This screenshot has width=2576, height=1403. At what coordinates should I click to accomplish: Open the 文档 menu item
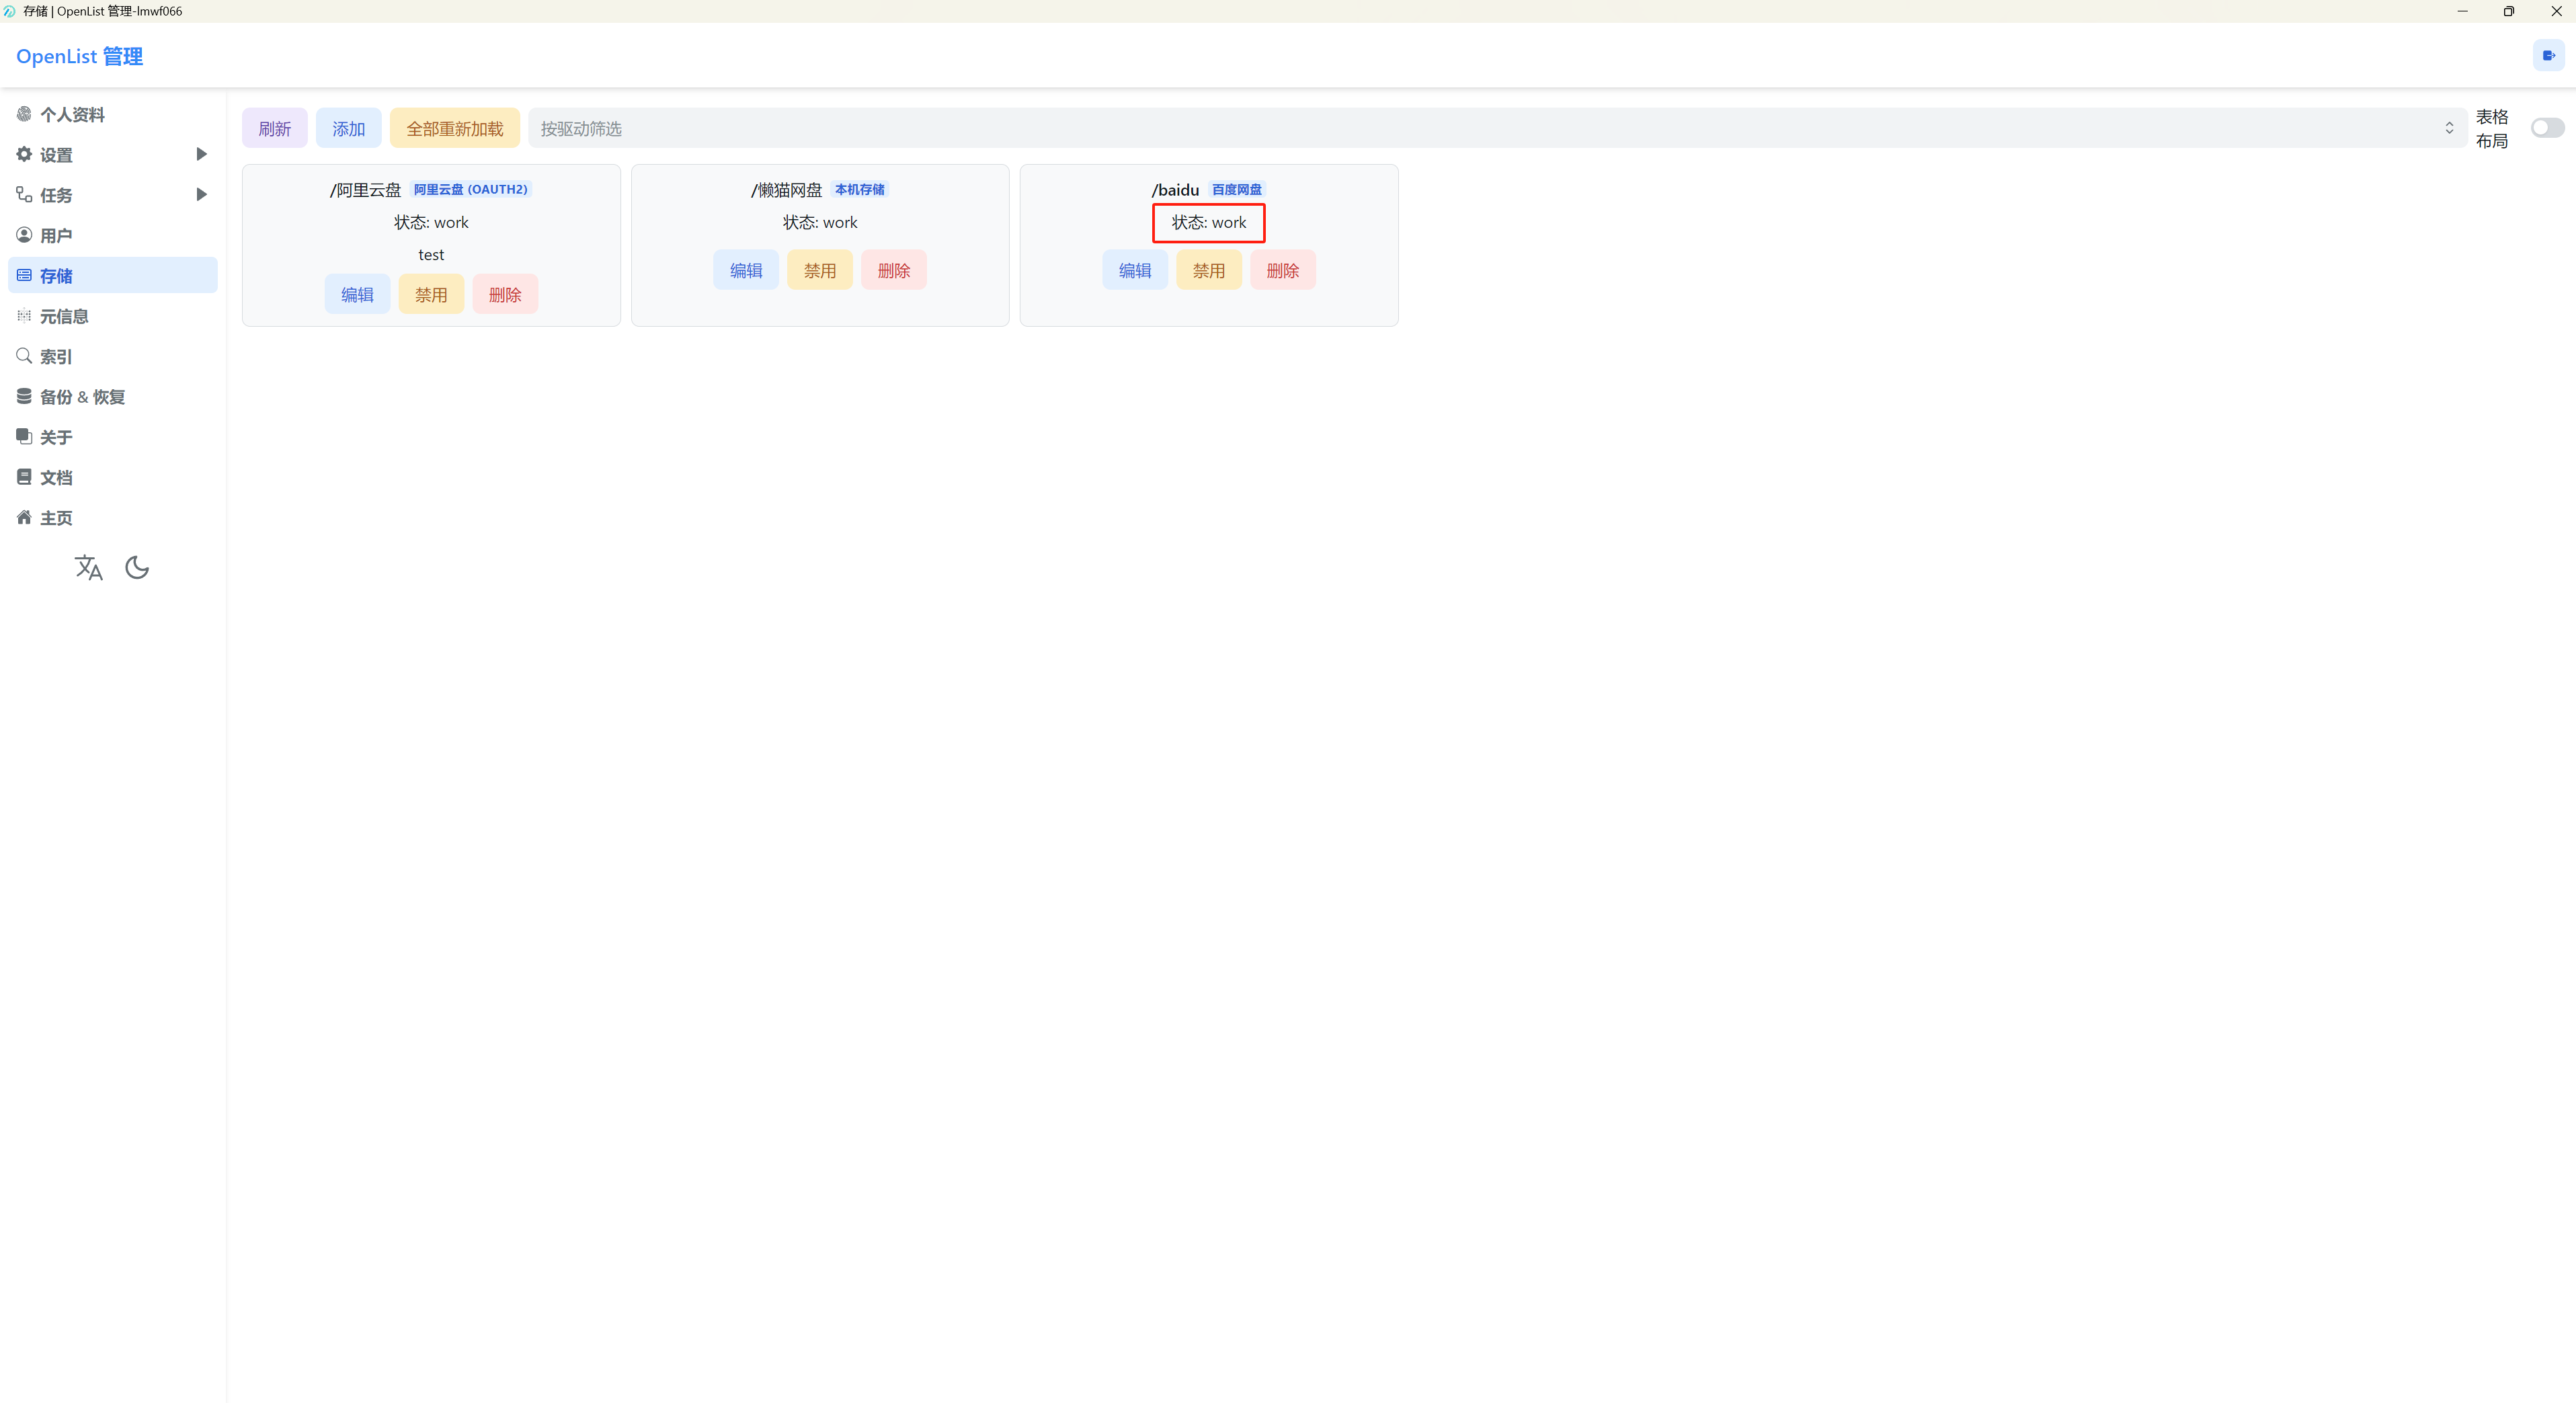(113, 477)
